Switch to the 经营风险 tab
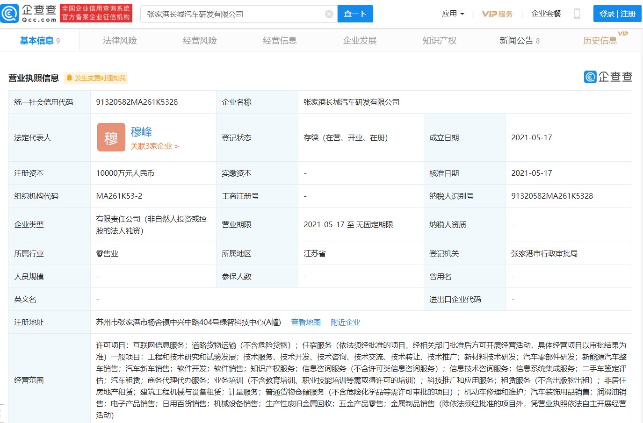Screen dimensions: 643x423 (200, 41)
